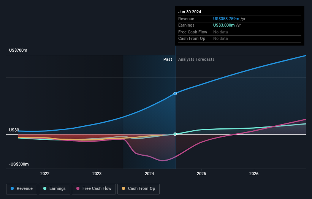
Task: Toggle the Free Cash Flow legend button
Action: tap(94, 189)
